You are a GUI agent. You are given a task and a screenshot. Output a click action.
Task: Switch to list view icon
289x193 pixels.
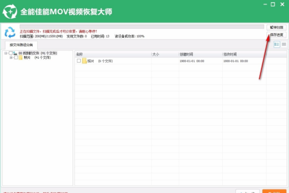point(277,44)
